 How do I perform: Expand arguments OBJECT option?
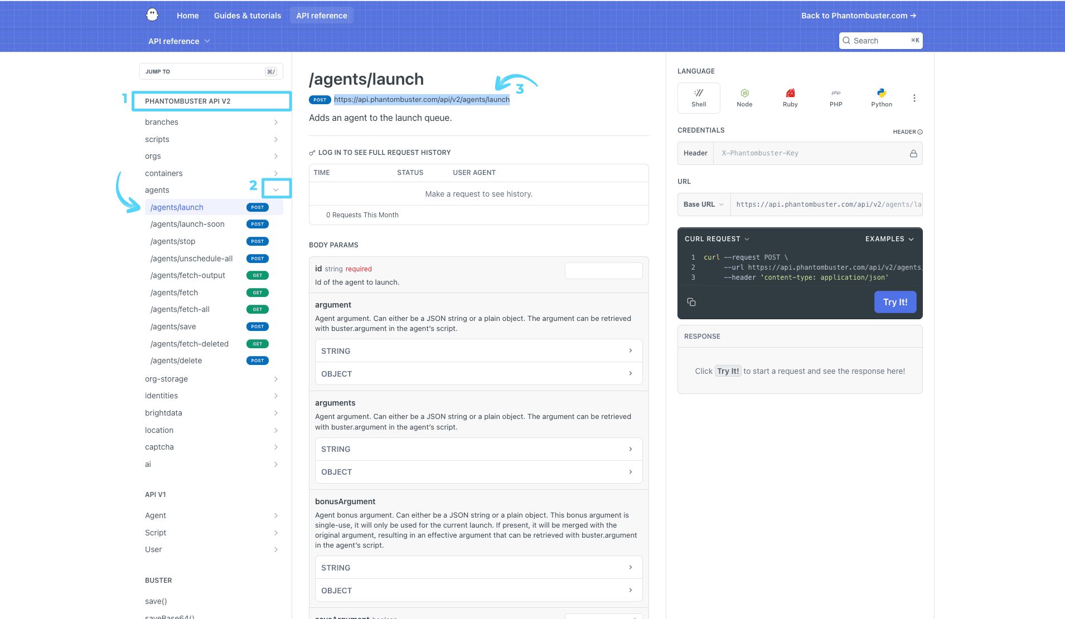click(x=478, y=472)
